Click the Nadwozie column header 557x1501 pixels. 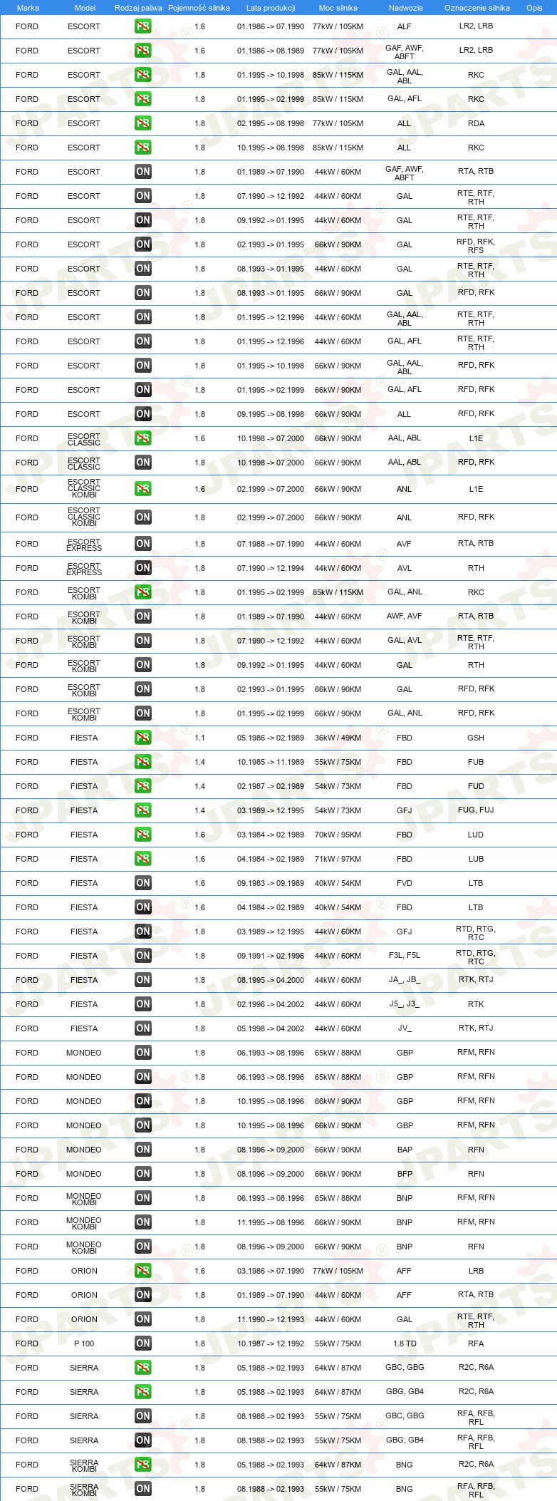pyautogui.click(x=406, y=8)
